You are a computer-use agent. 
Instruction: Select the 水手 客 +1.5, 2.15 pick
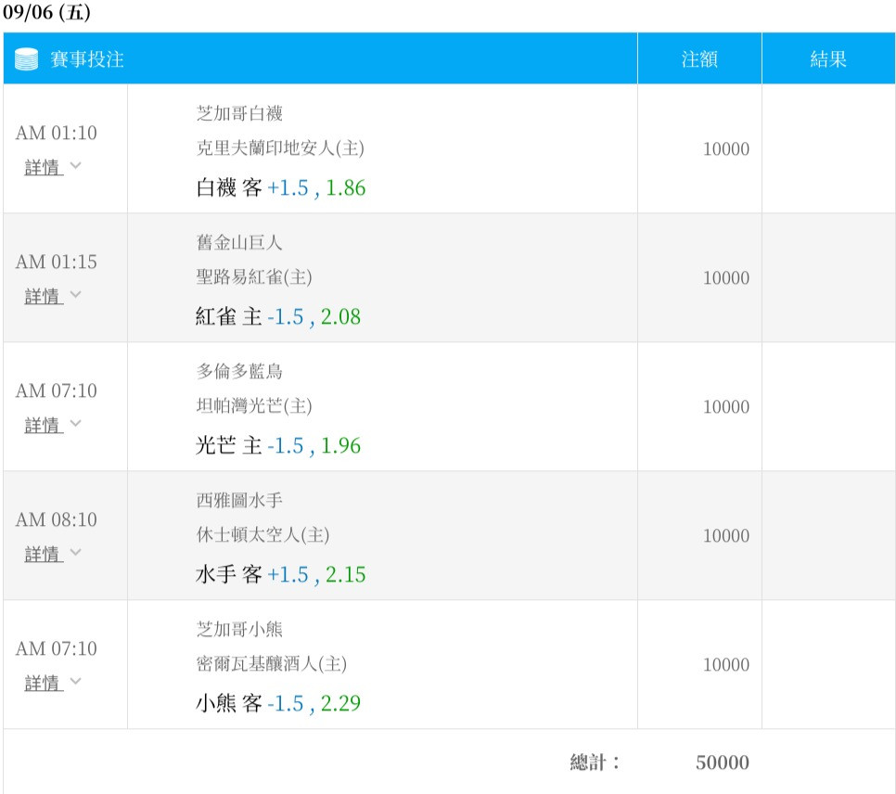280,574
